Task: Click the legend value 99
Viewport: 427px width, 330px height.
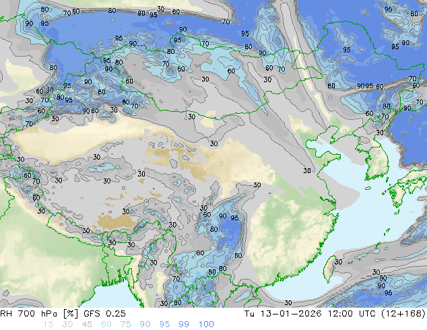Action: point(184,325)
